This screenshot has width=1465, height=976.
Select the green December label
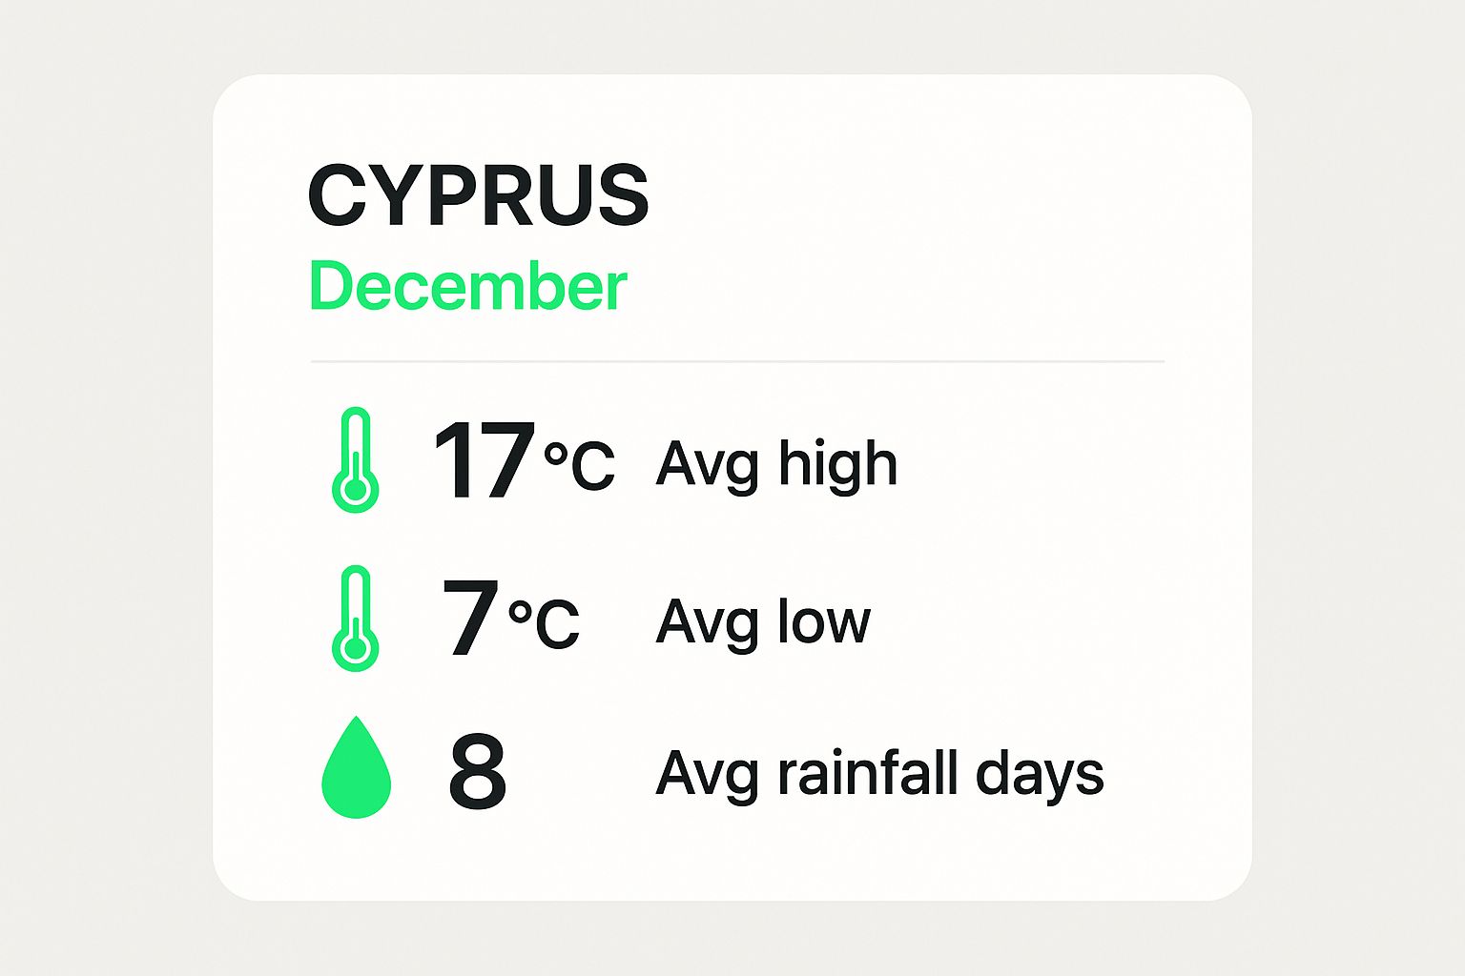468,286
